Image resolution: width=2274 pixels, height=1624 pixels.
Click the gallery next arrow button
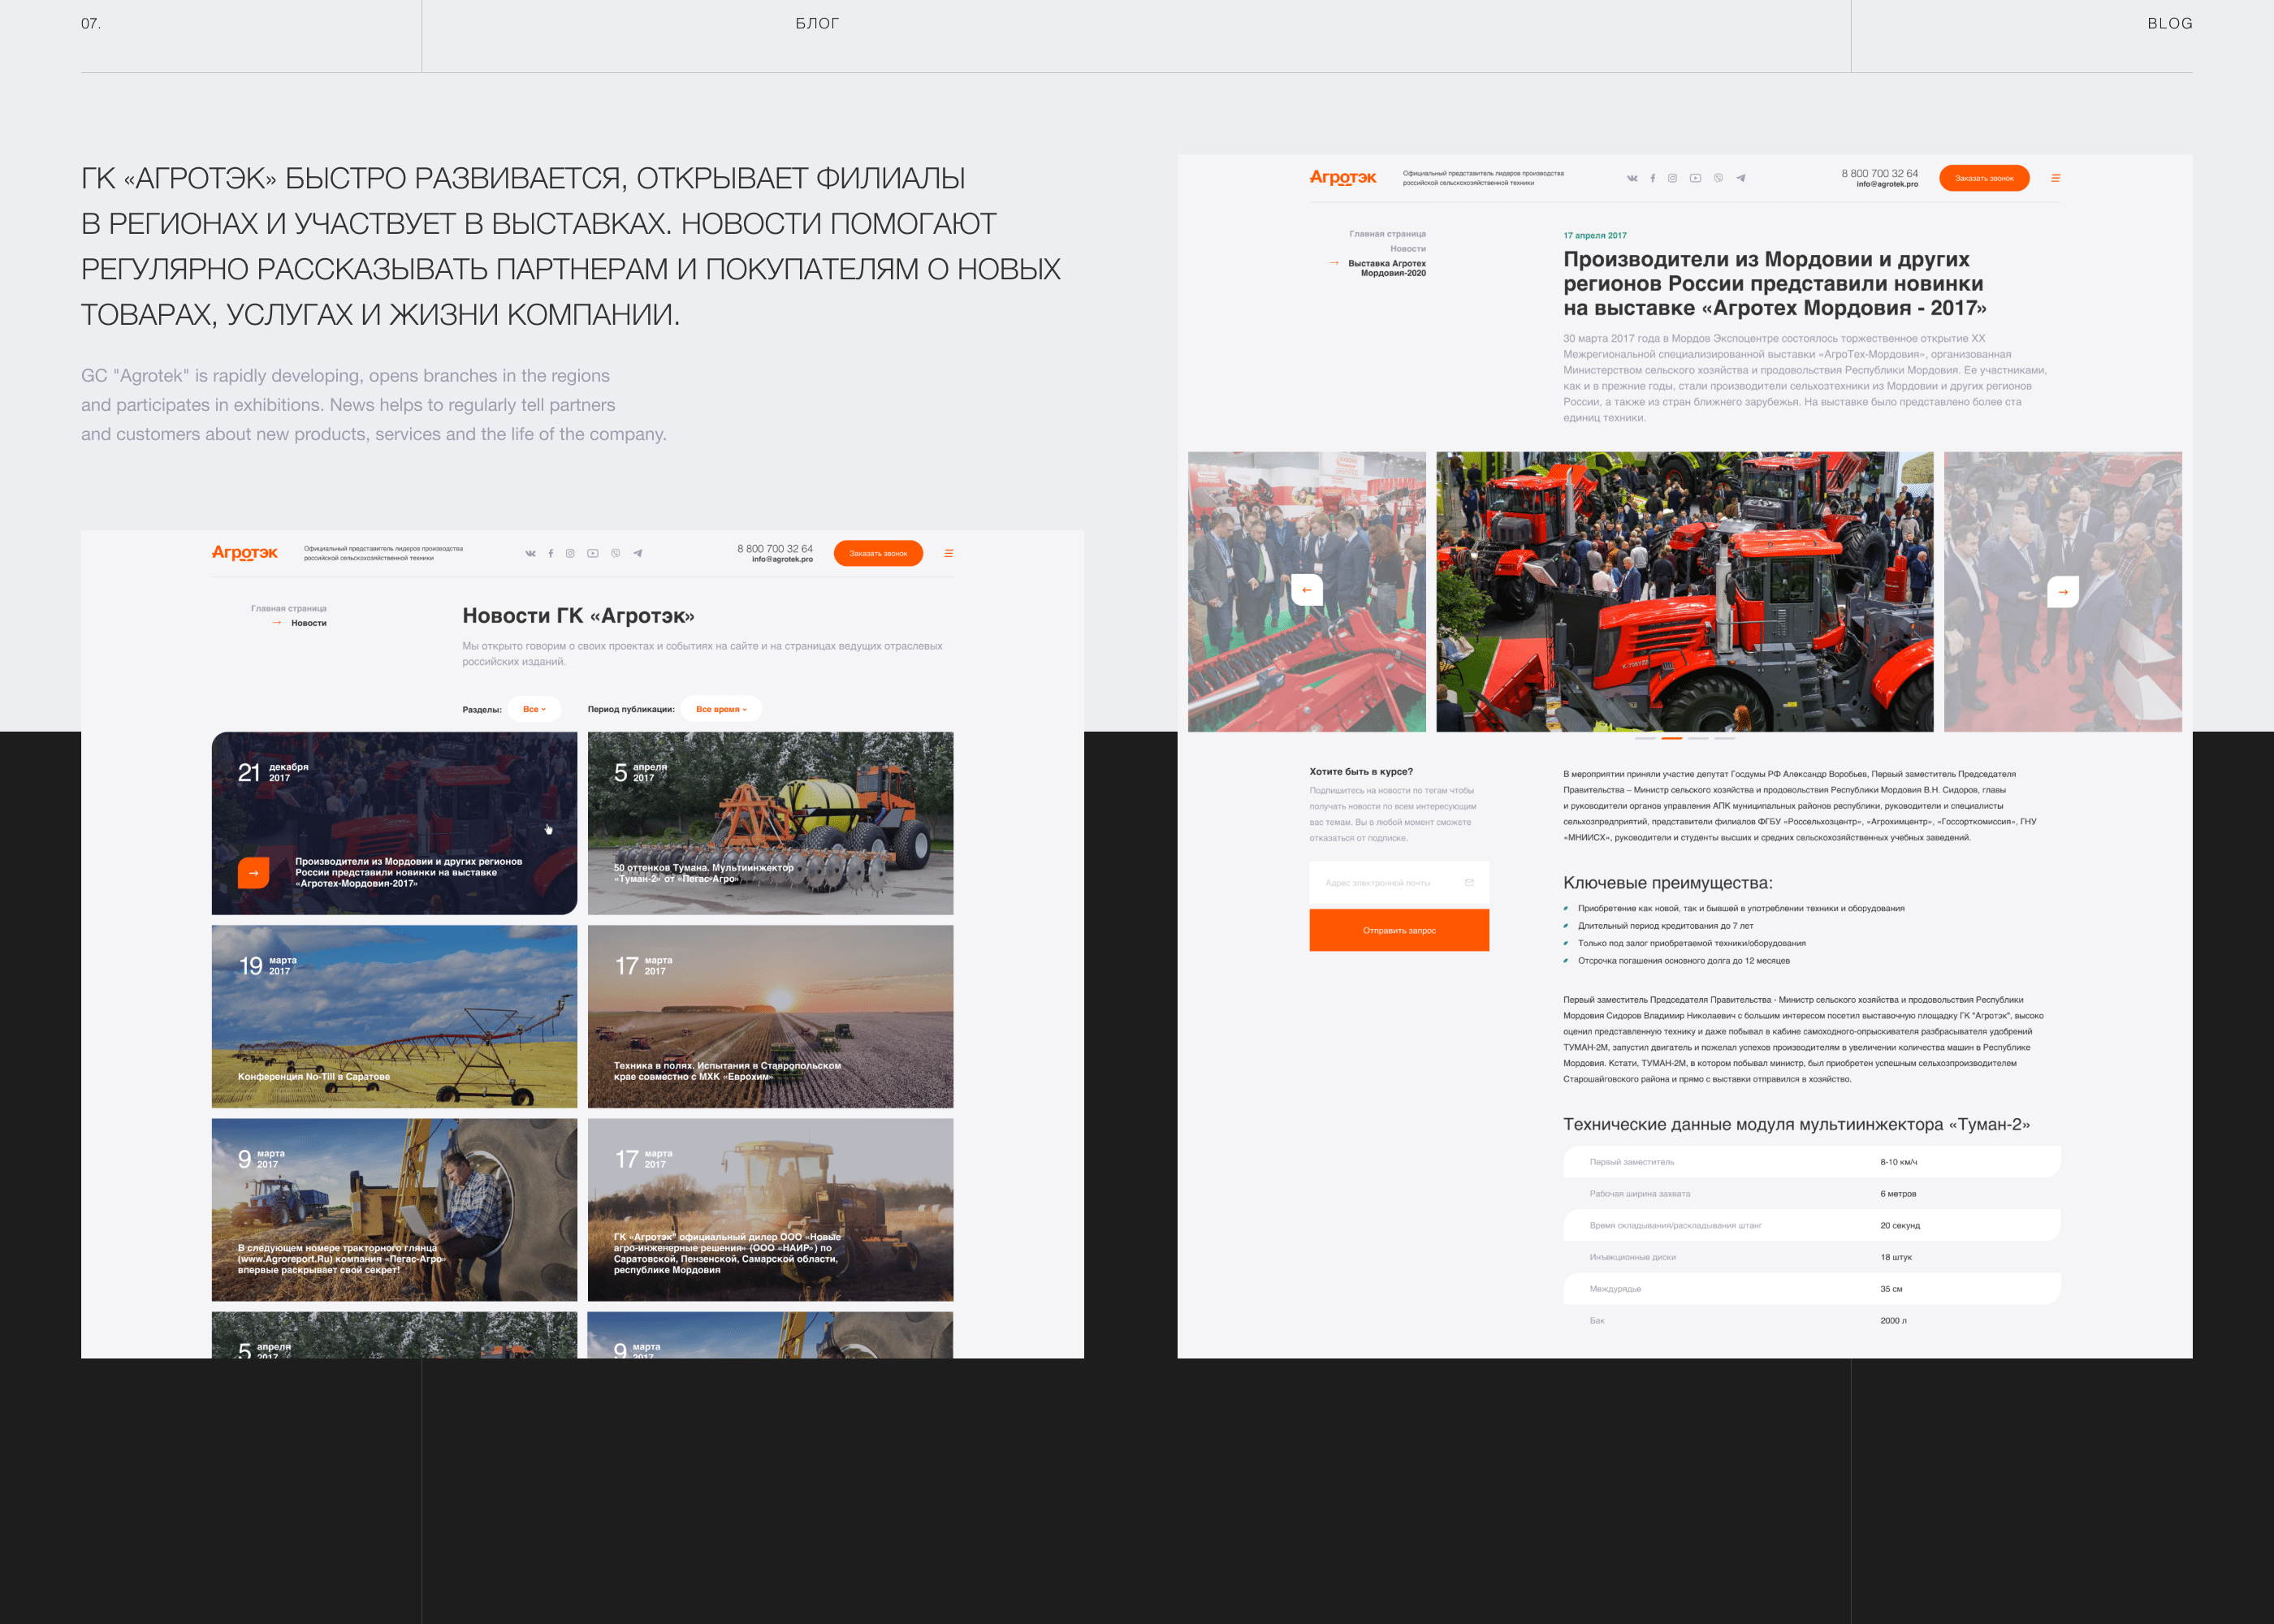[2062, 591]
